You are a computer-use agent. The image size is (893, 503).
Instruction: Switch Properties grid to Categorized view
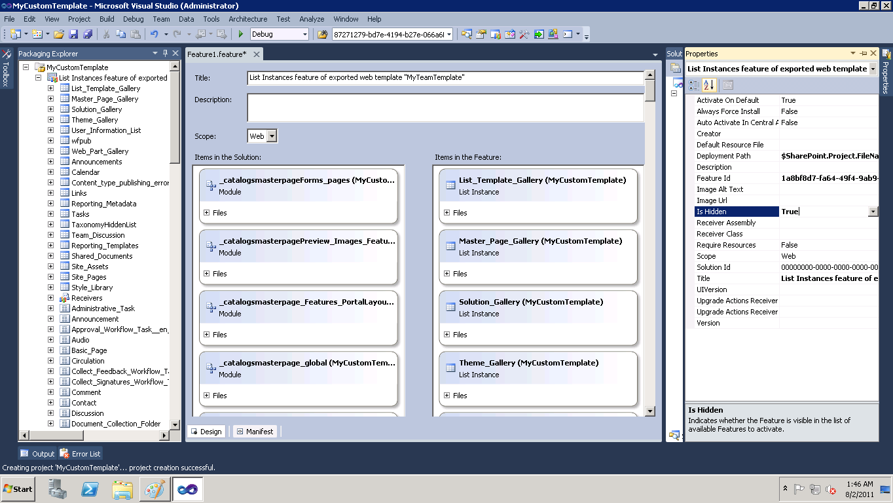pyautogui.click(x=694, y=85)
